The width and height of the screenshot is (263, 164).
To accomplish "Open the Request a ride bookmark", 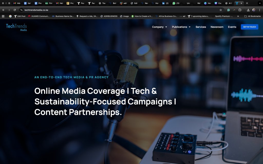I will click(x=87, y=16).
